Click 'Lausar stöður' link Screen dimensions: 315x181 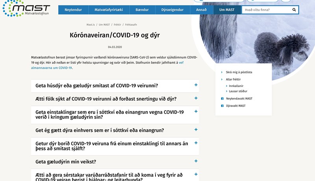[x=238, y=91]
